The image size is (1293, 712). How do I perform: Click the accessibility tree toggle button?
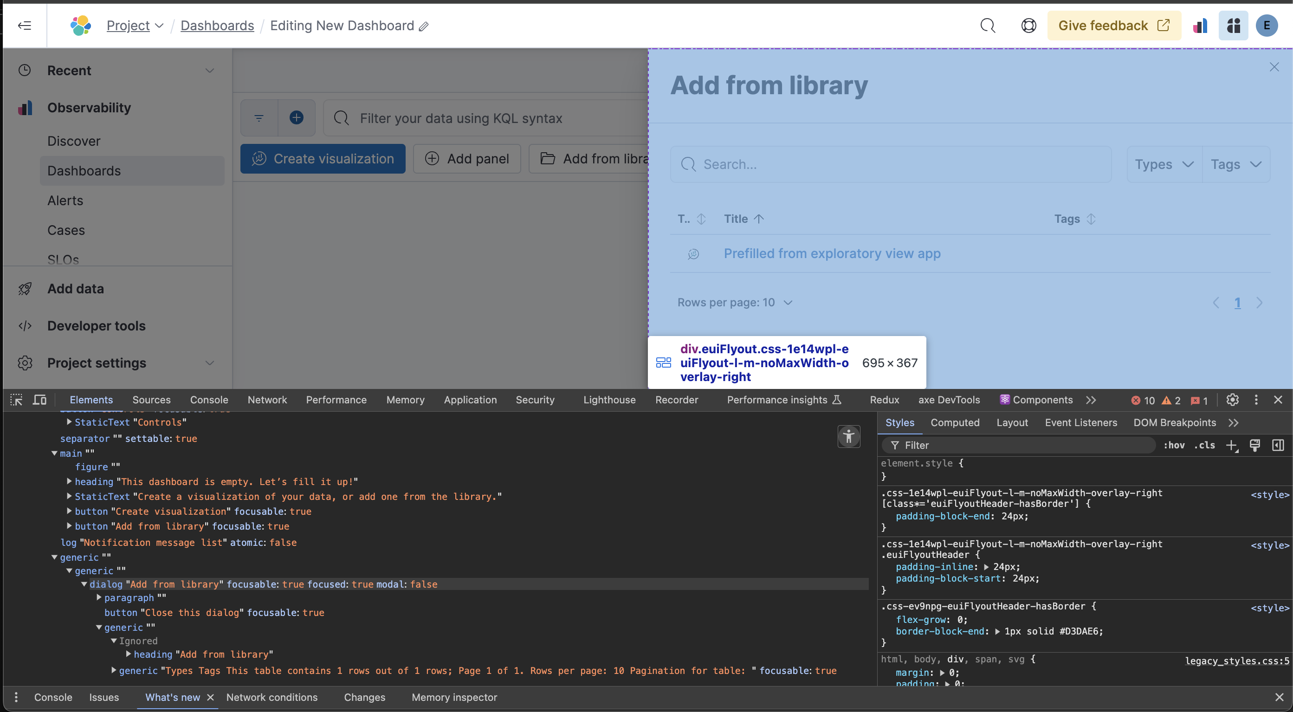[x=849, y=436]
